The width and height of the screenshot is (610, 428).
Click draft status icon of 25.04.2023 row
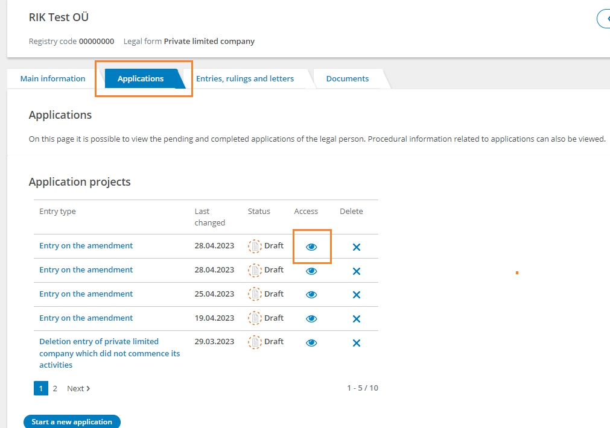(255, 294)
